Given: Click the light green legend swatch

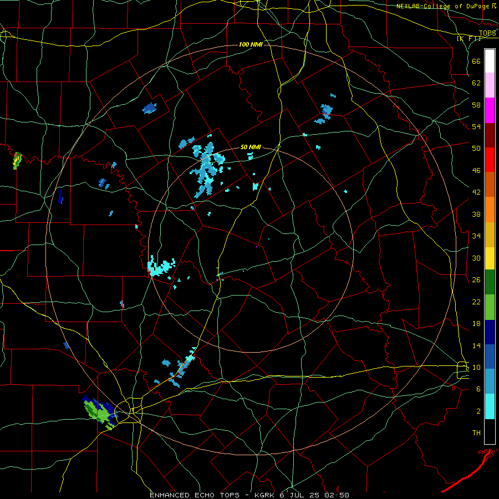Looking at the screenshot, I should pos(490,307).
